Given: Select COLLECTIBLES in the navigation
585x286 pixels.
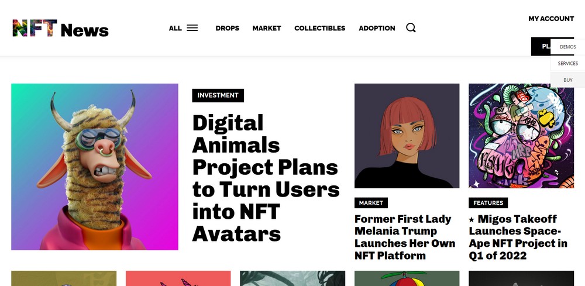Looking at the screenshot, I should tap(319, 28).
